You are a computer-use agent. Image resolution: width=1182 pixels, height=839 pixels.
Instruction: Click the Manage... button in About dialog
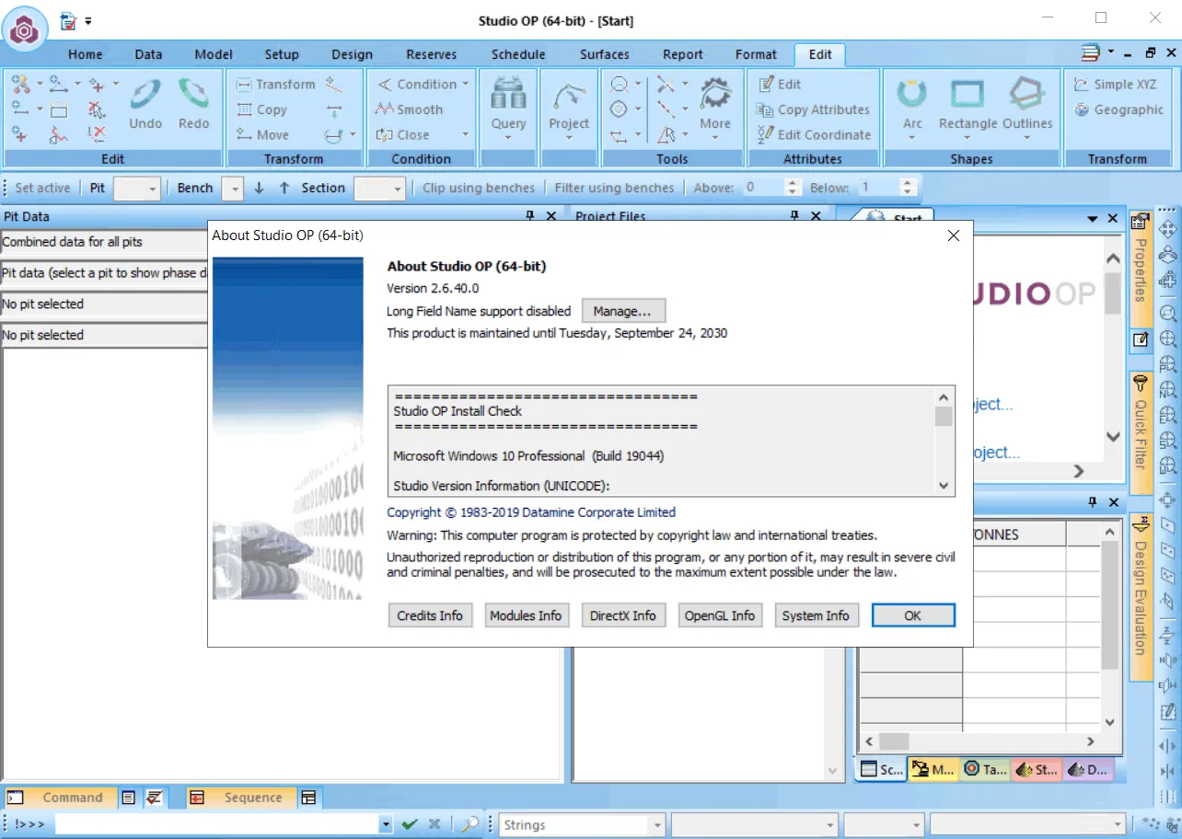point(623,311)
